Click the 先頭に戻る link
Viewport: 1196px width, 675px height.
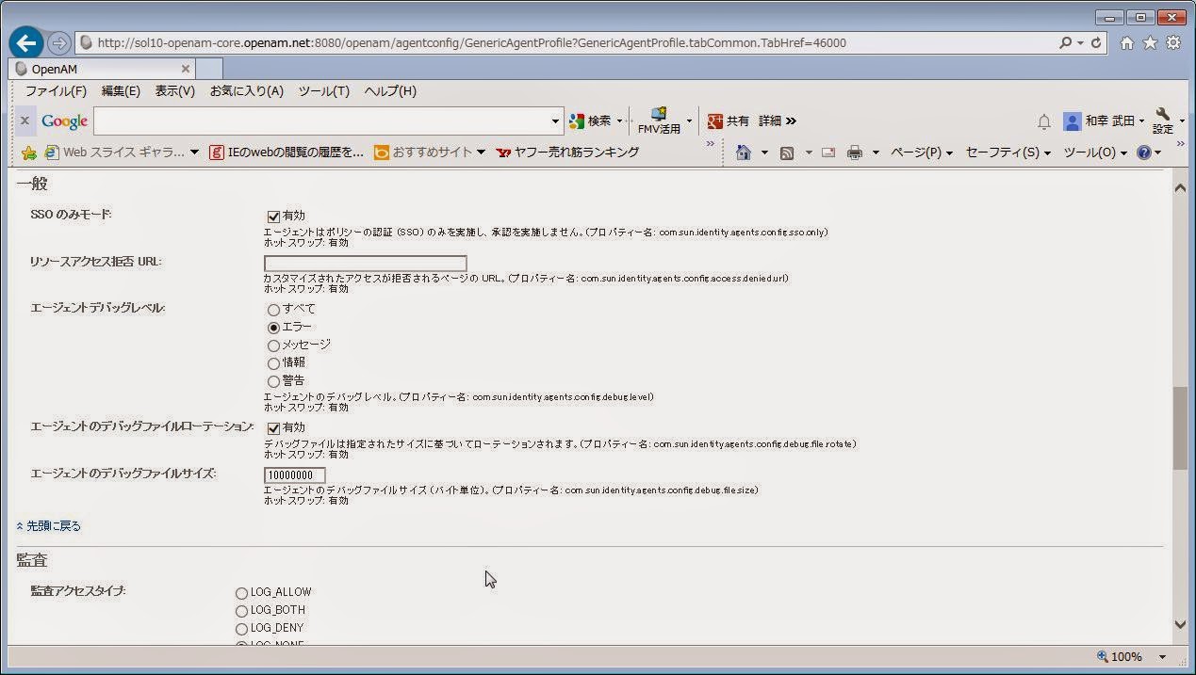52,525
